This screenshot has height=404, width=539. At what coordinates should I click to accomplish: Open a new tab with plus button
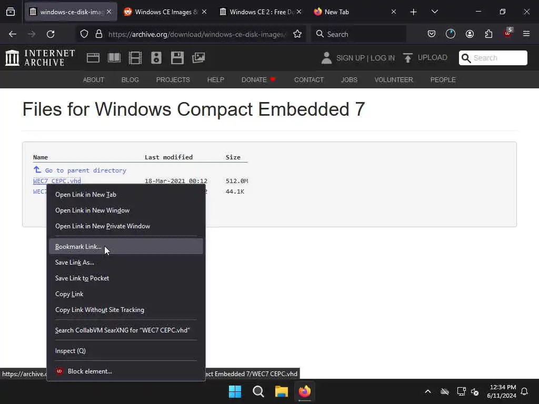(414, 12)
